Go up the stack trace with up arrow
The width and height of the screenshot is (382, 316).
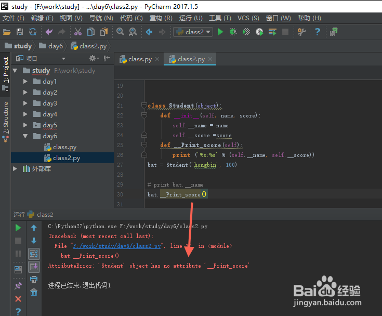34,228
